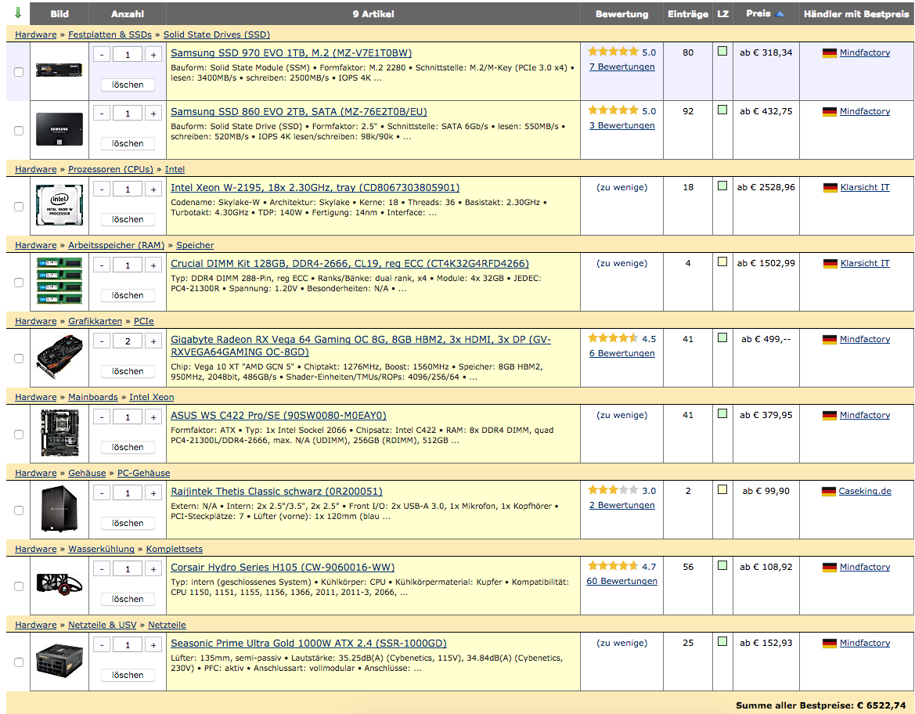
Task: Open the 7 Bewertungen link for Samsung 970
Action: [x=621, y=67]
